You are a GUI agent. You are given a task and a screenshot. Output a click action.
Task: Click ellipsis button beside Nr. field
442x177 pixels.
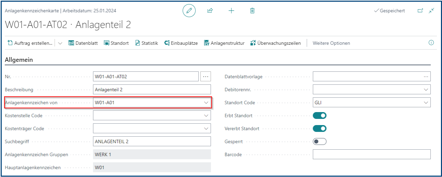(x=205, y=77)
